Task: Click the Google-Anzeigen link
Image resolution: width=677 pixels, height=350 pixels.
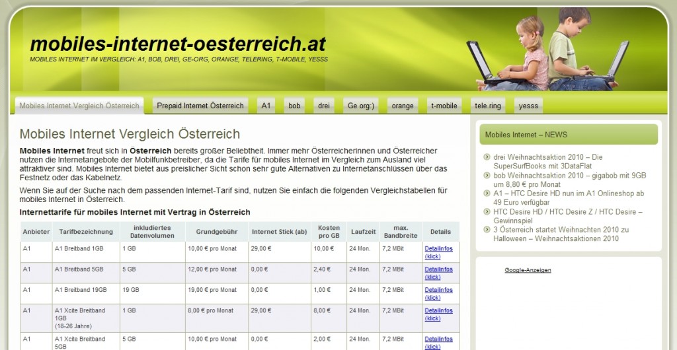Action: (x=528, y=270)
